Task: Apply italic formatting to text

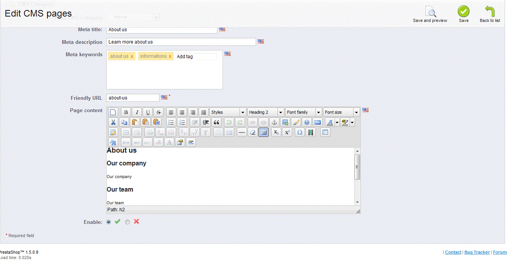Action: coord(136,112)
